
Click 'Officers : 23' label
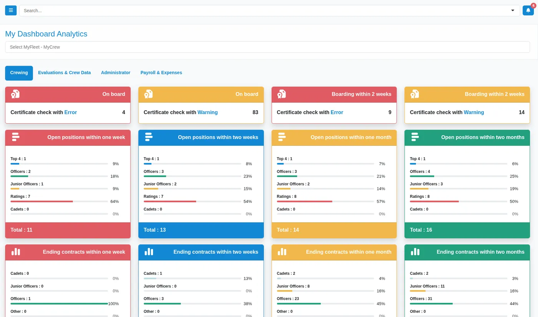coord(288,299)
